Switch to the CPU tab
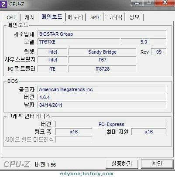Viewport: 175px width, 177px height. click(11, 17)
